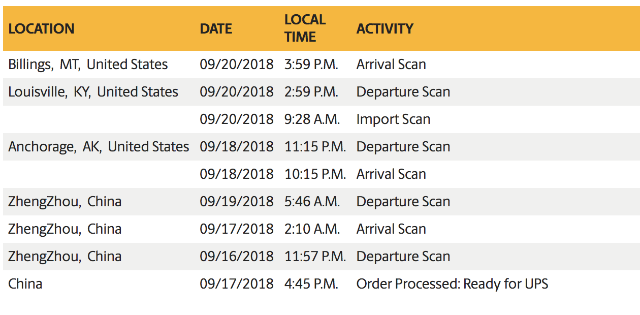The height and width of the screenshot is (315, 640).
Task: Click the 11:15 P.M. time cell
Action: click(x=315, y=147)
